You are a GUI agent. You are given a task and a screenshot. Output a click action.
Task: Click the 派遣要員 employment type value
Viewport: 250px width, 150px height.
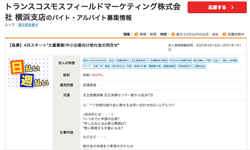pos(89,85)
